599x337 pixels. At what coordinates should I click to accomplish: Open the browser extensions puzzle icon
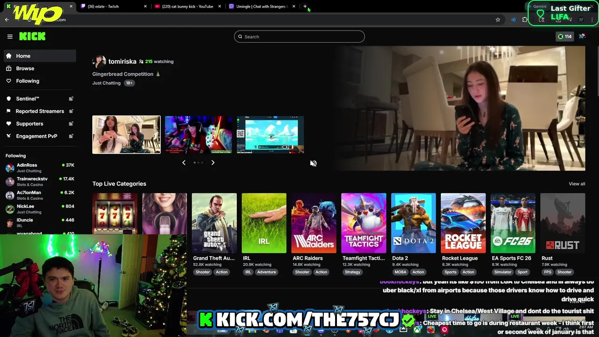click(x=525, y=20)
